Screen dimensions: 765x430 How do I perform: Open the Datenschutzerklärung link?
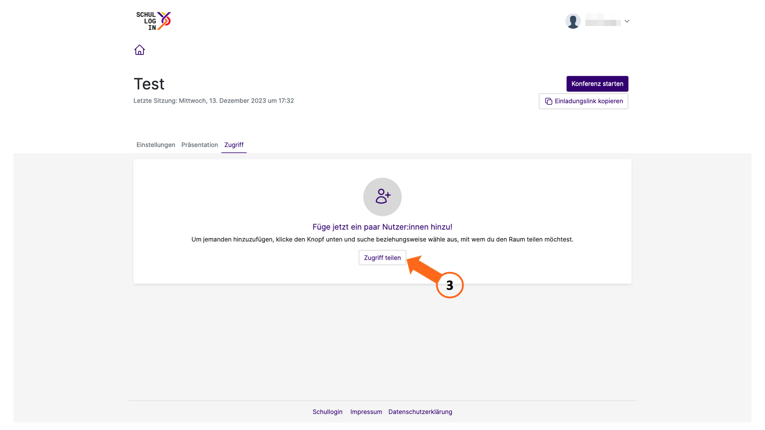click(x=420, y=412)
